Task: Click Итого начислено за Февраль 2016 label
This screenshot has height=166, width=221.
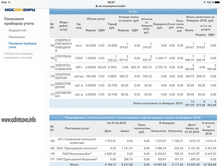Action: [158, 103]
